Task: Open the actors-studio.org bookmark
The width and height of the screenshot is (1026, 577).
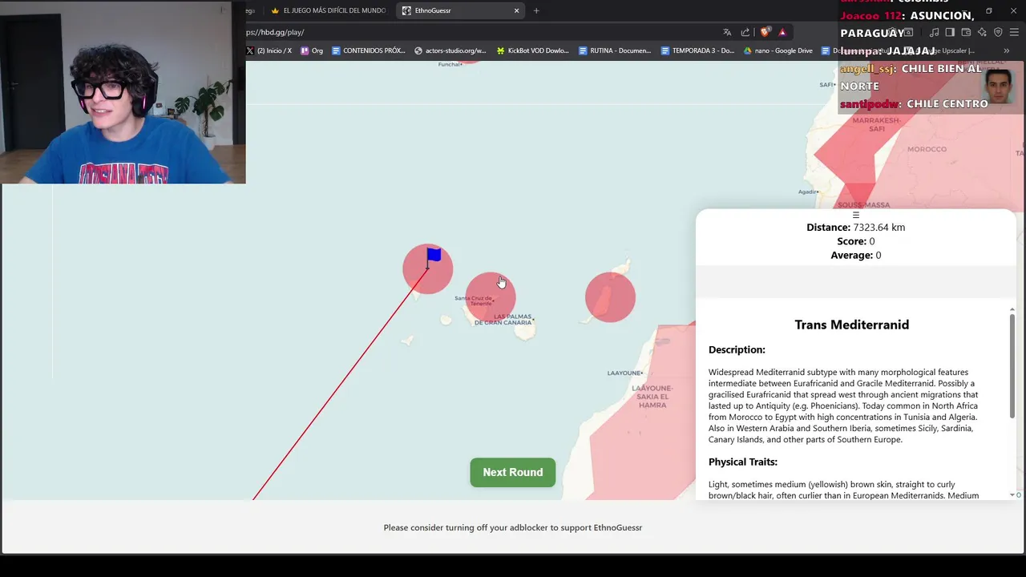Action: pyautogui.click(x=450, y=50)
